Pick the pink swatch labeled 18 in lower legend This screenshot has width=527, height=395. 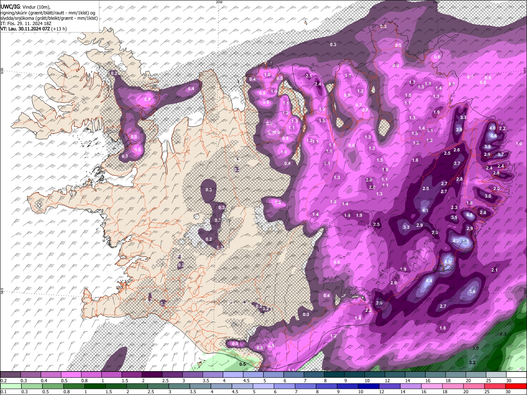[x=452, y=386]
